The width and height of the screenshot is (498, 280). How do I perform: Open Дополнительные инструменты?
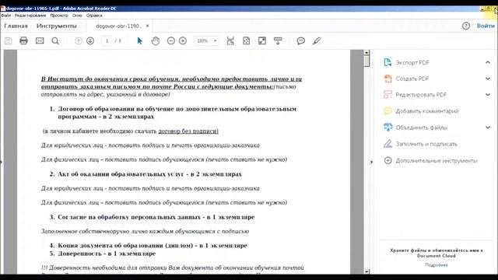[437, 161]
